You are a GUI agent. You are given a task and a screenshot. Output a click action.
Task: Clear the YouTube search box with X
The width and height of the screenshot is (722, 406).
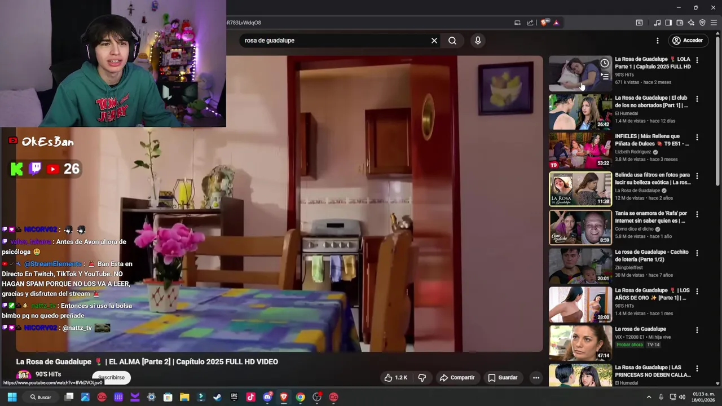click(x=434, y=41)
